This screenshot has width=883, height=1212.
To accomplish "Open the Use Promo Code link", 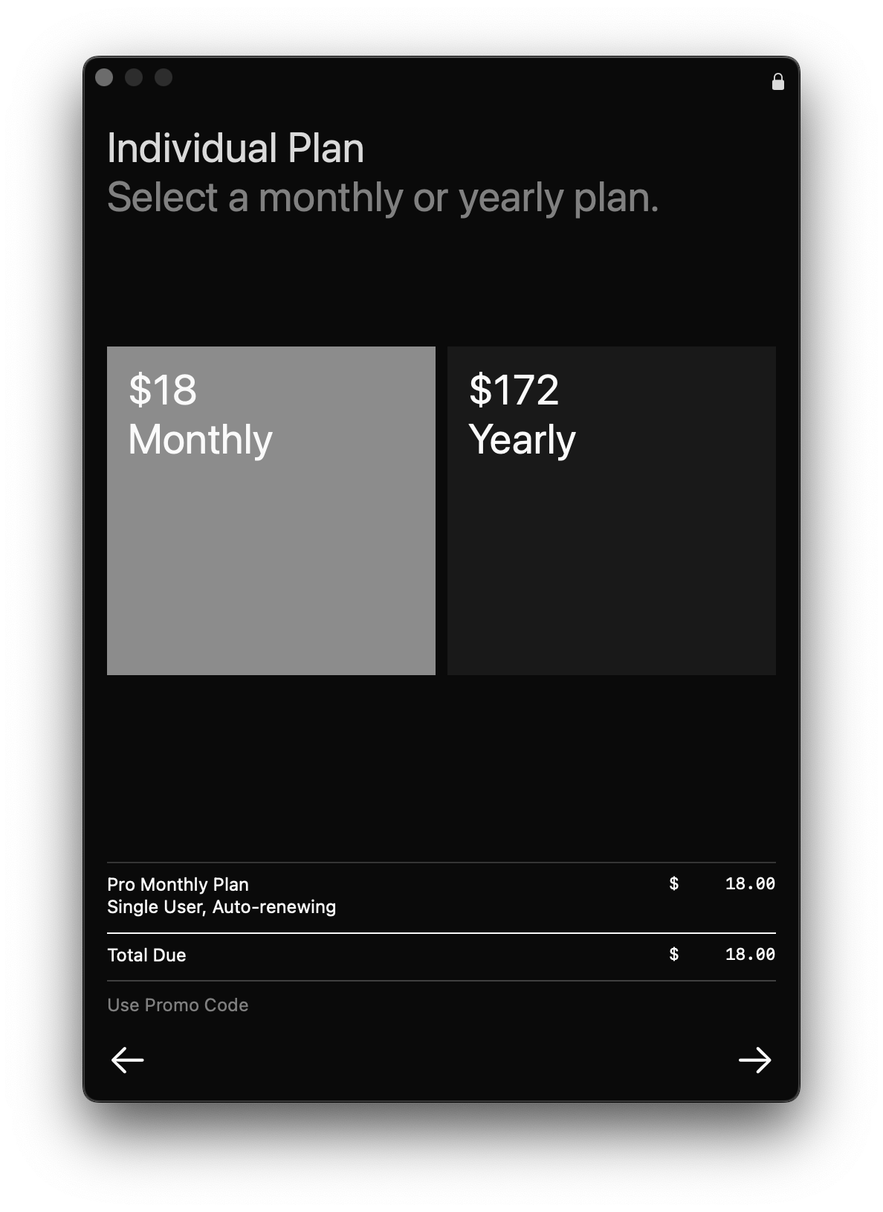I will 178,1005.
